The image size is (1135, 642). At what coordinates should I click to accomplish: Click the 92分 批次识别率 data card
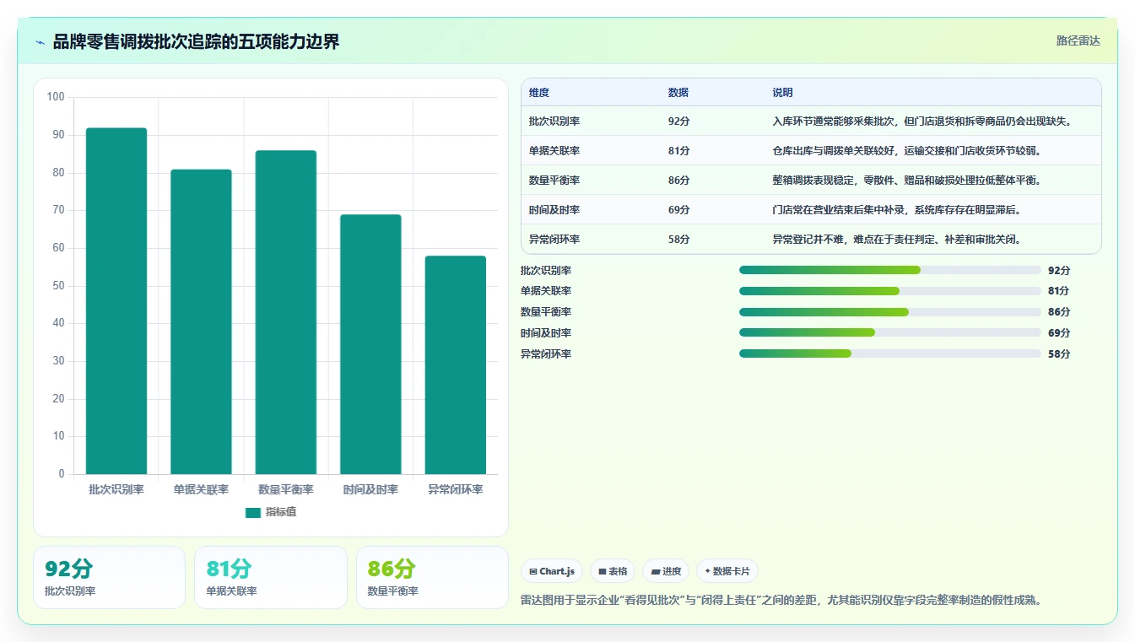[x=109, y=577]
